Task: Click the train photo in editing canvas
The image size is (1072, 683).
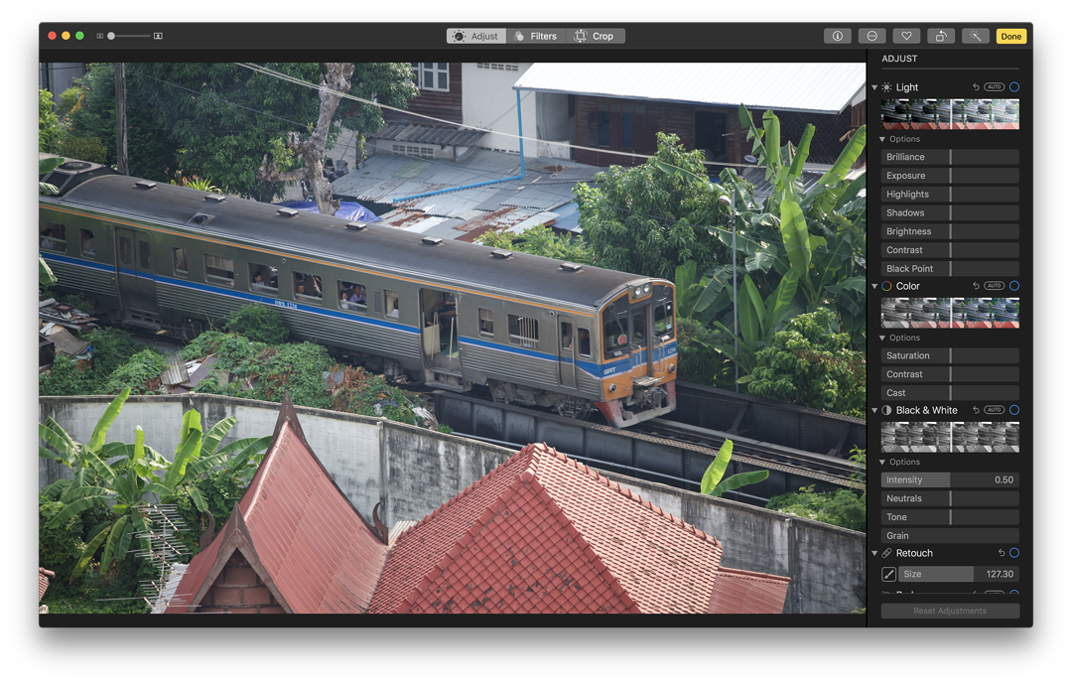Action: click(x=452, y=338)
